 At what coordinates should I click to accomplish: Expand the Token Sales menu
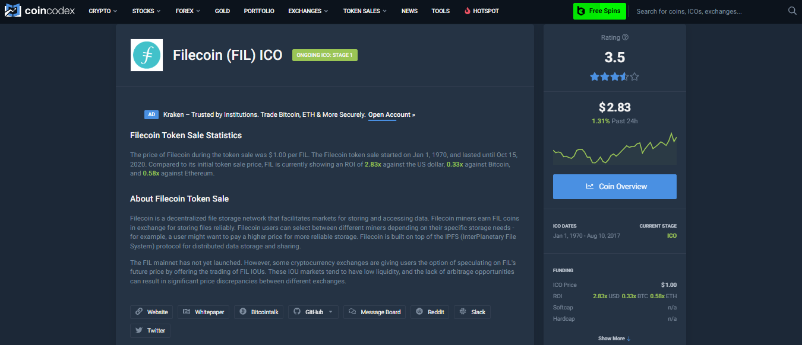pos(365,11)
